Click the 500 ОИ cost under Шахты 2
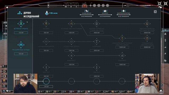Image resolution: width=169 pixels, height=95 pixels. click(x=46, y=76)
